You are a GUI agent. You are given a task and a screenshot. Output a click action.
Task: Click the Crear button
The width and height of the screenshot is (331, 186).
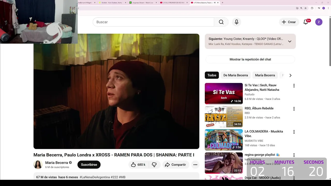pyautogui.click(x=289, y=22)
